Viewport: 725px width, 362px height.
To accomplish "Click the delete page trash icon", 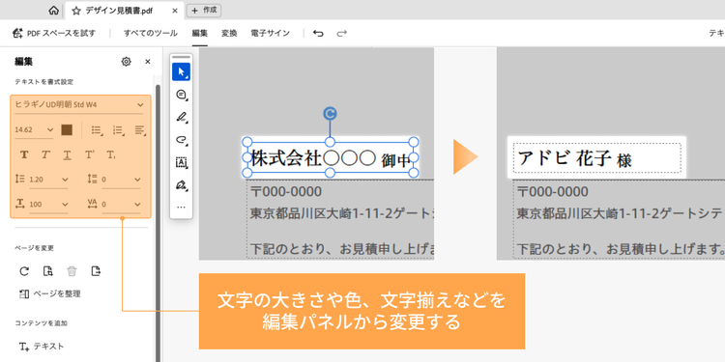I will pyautogui.click(x=72, y=271).
